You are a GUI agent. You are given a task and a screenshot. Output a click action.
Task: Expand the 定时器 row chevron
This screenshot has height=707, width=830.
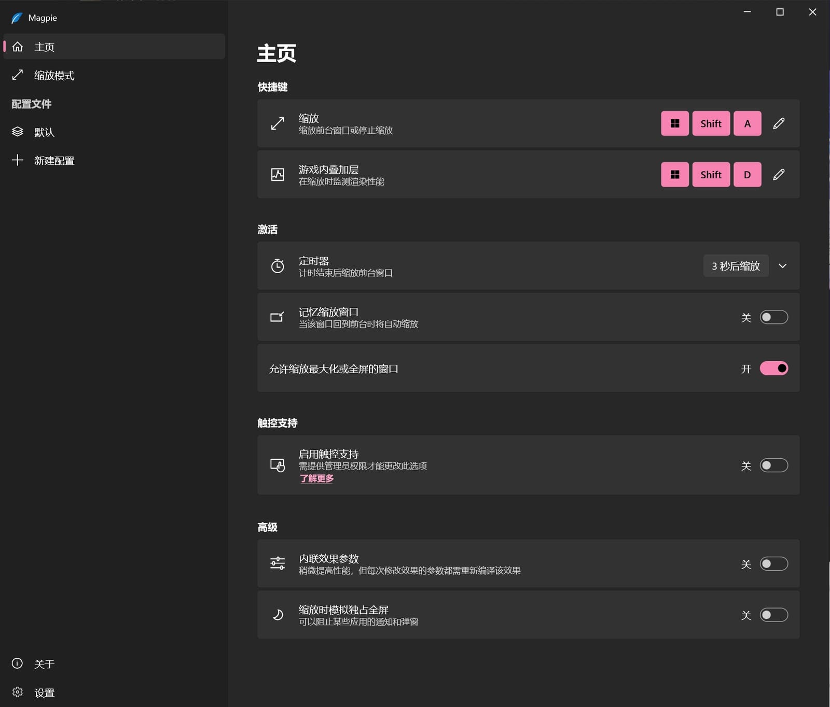tap(782, 266)
